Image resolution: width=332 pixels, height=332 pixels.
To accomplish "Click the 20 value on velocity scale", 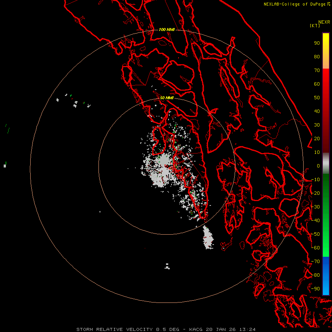I will coord(317,138).
